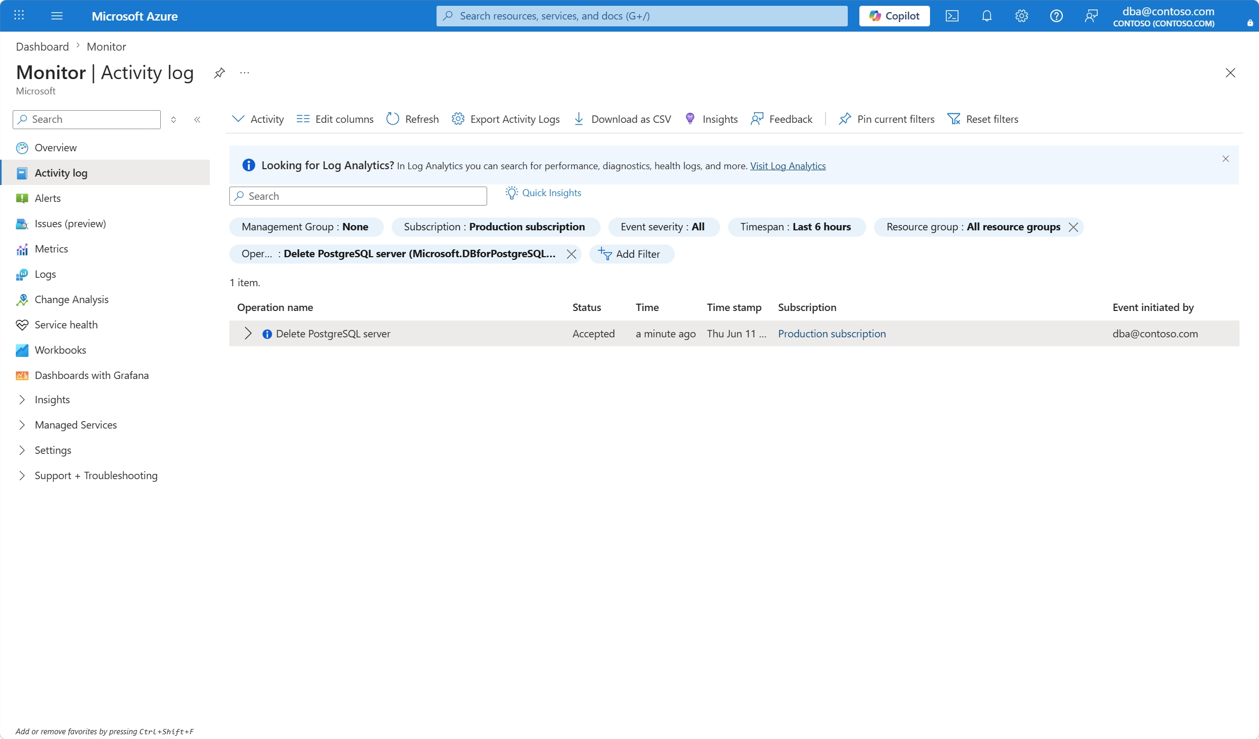The image size is (1259, 739).
Task: Refresh the activity log
Action: pos(412,119)
